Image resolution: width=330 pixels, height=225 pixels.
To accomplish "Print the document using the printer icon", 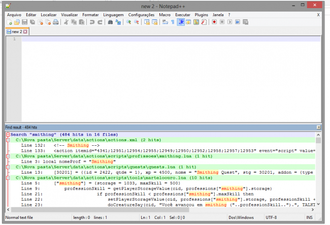I will 55,22.
